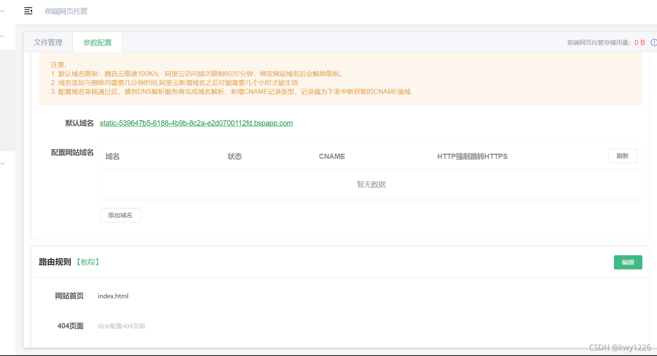The width and height of the screenshot is (657, 356).
Task: Click notice line 2 about 域名添加与删除
Action: pos(174,83)
